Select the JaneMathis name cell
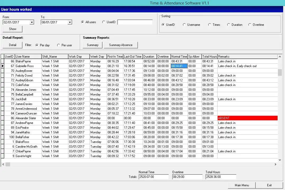The image size is (285, 190). (28, 132)
